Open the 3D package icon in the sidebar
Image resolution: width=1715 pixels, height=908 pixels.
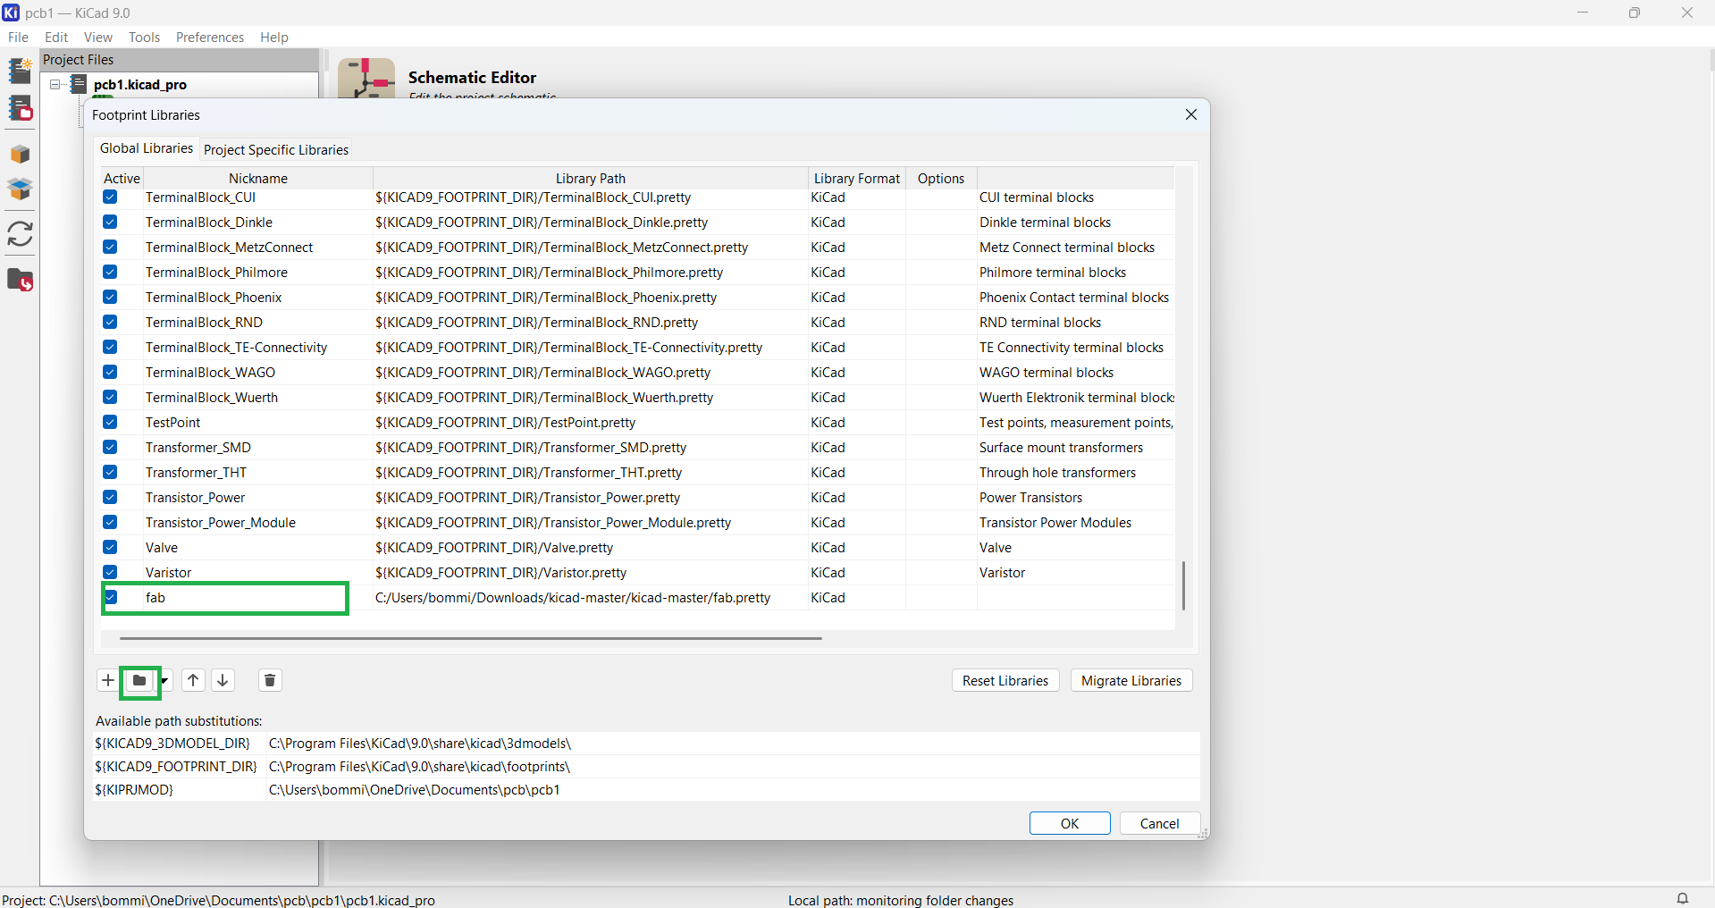pos(20,155)
